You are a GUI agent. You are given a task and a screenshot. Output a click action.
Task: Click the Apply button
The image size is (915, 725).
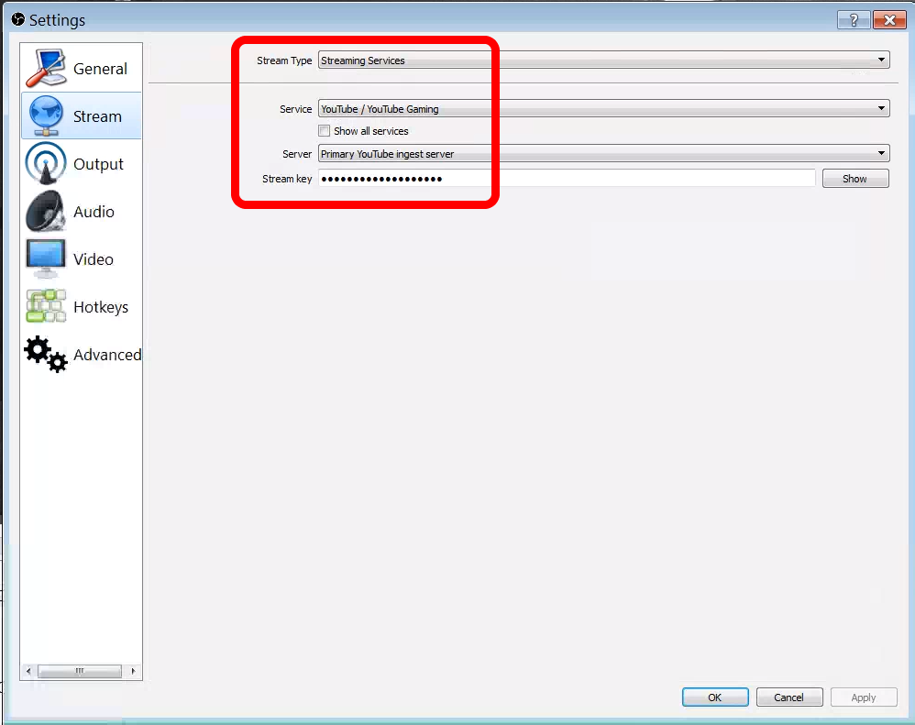864,697
